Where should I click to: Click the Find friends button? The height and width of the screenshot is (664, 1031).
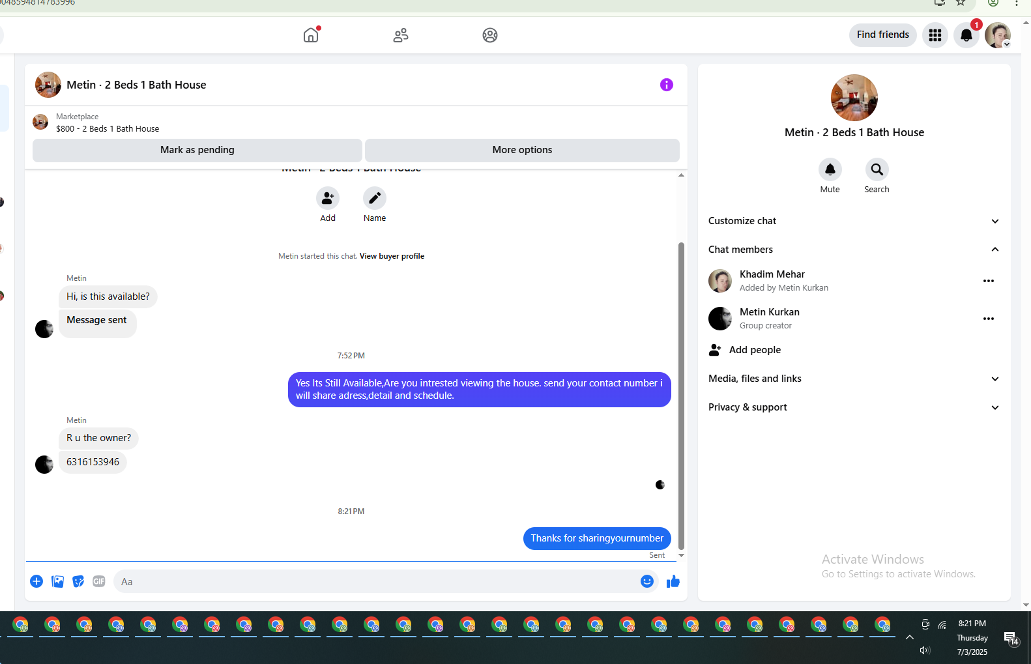click(882, 35)
